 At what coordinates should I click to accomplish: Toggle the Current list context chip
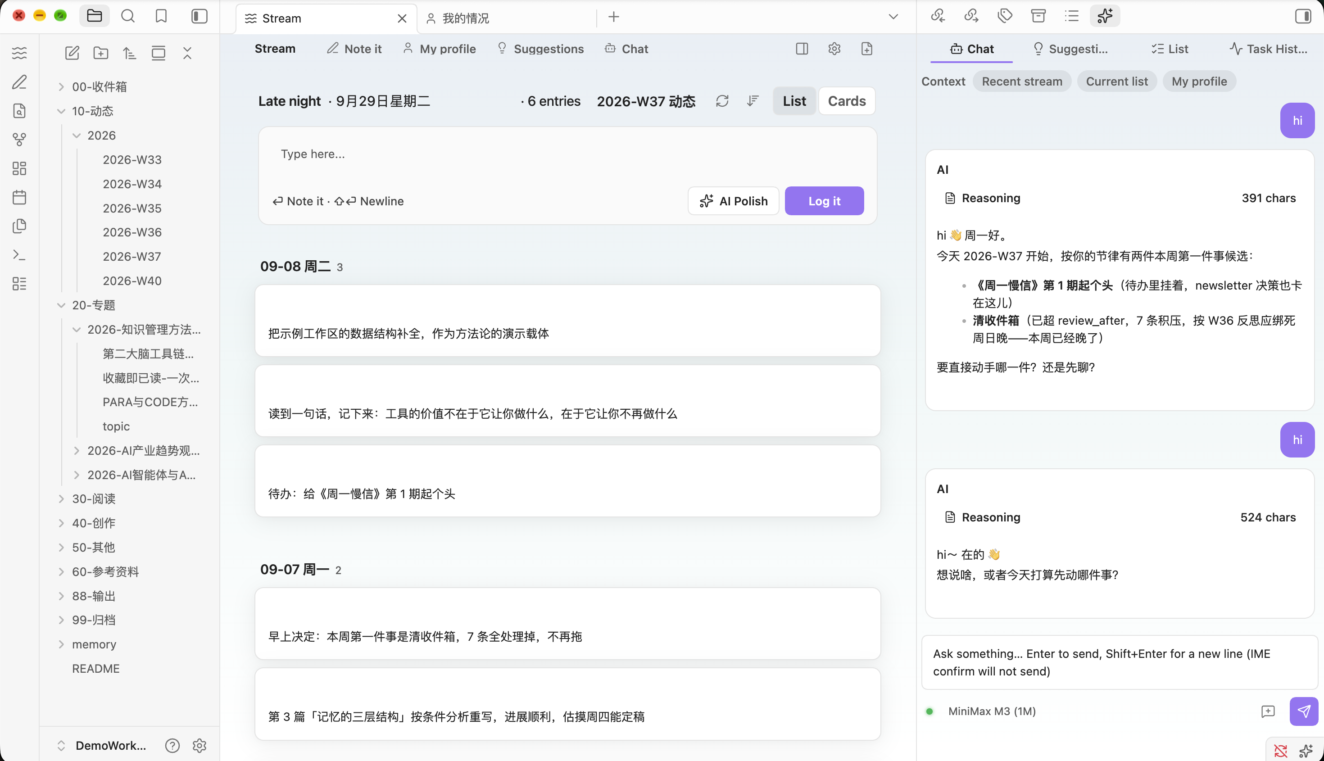tap(1117, 82)
